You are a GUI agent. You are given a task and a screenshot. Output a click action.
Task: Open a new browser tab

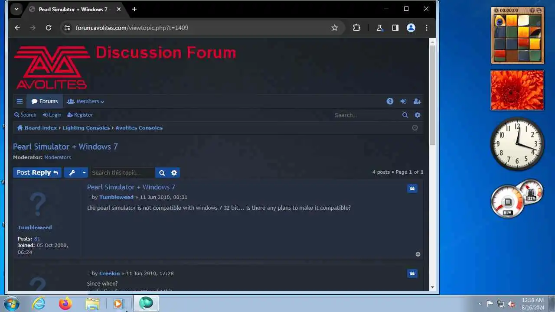pos(134,9)
